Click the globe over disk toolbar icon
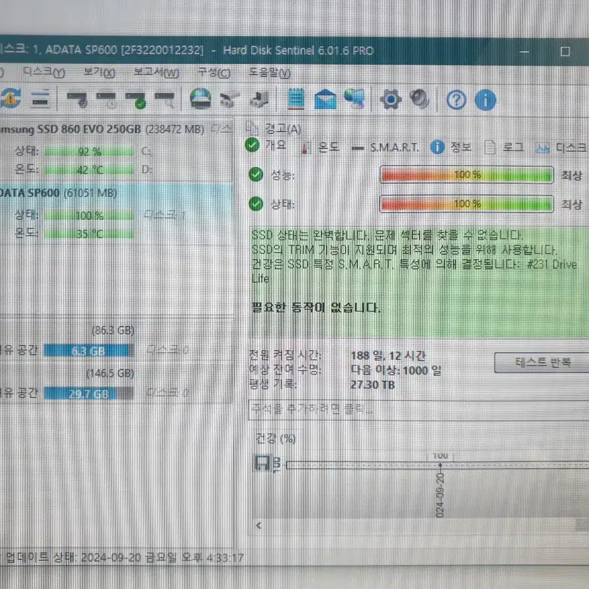This screenshot has height=589, width=589. (200, 99)
